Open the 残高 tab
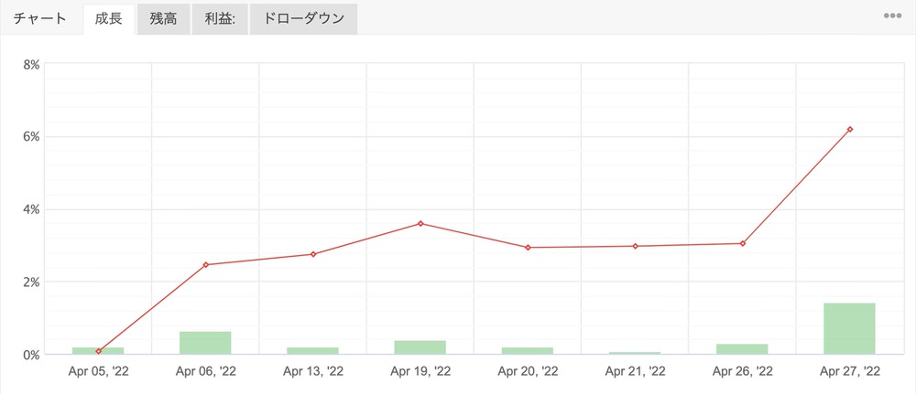Image resolution: width=916 pixels, height=394 pixels. click(x=163, y=18)
